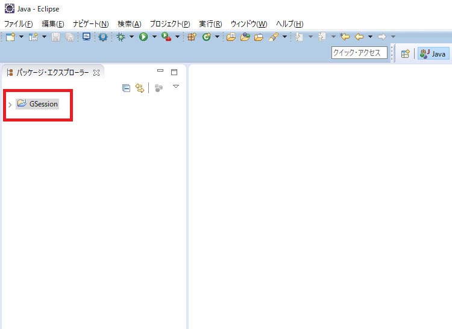Click the Previous Annotation icon
This screenshot has height=329, width=452.
coord(322,37)
